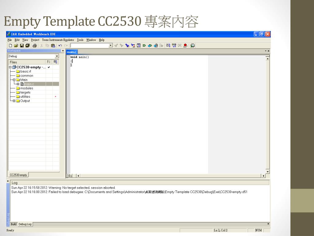Redo the last undone edit
This screenshot has width=314, height=236.
point(66,45)
